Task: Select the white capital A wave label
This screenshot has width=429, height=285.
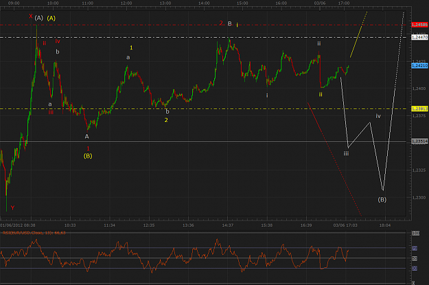Action: 86,136
